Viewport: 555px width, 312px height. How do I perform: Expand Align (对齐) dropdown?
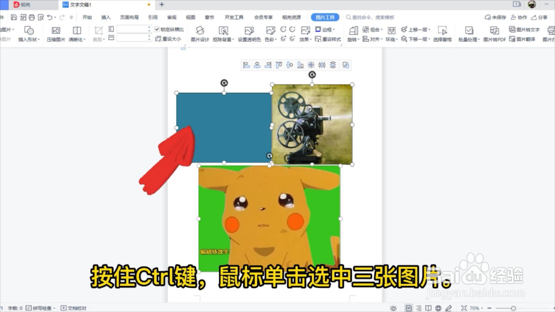point(373,39)
